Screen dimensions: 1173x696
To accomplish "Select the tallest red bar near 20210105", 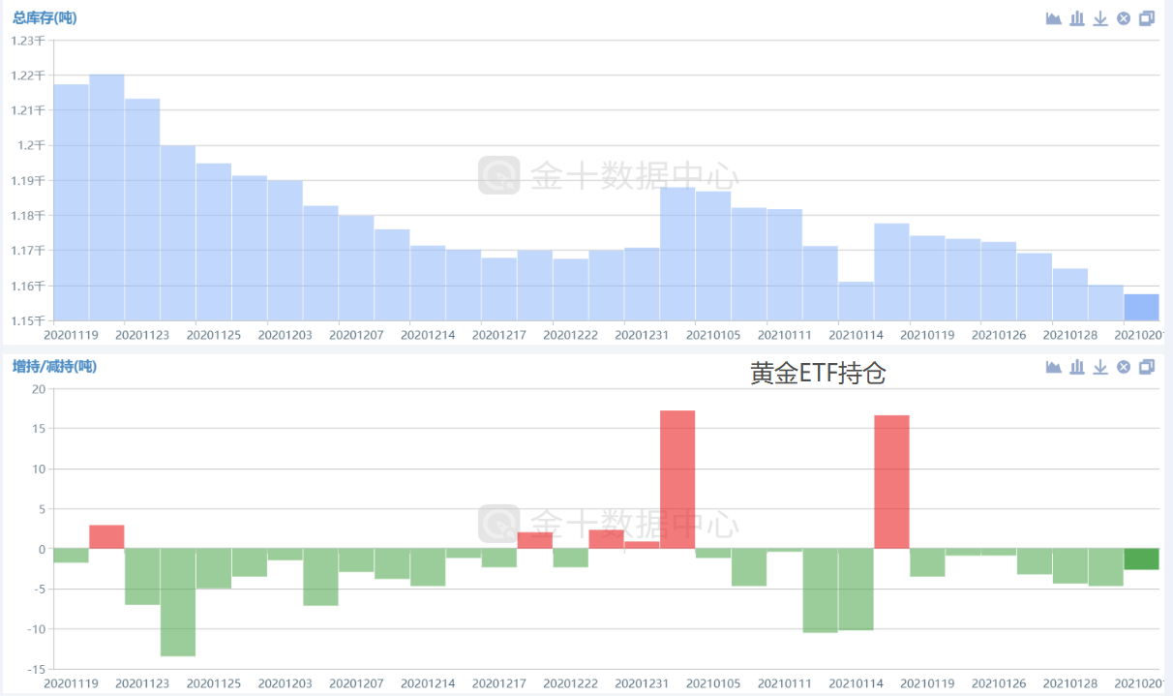I will point(677,479).
